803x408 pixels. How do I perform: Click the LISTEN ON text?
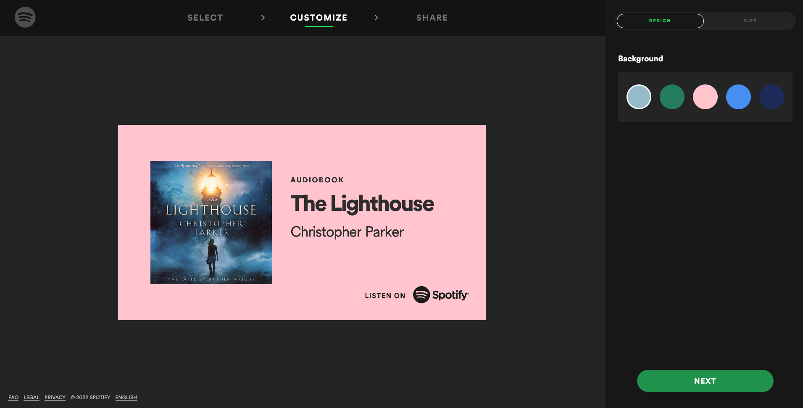pos(385,296)
